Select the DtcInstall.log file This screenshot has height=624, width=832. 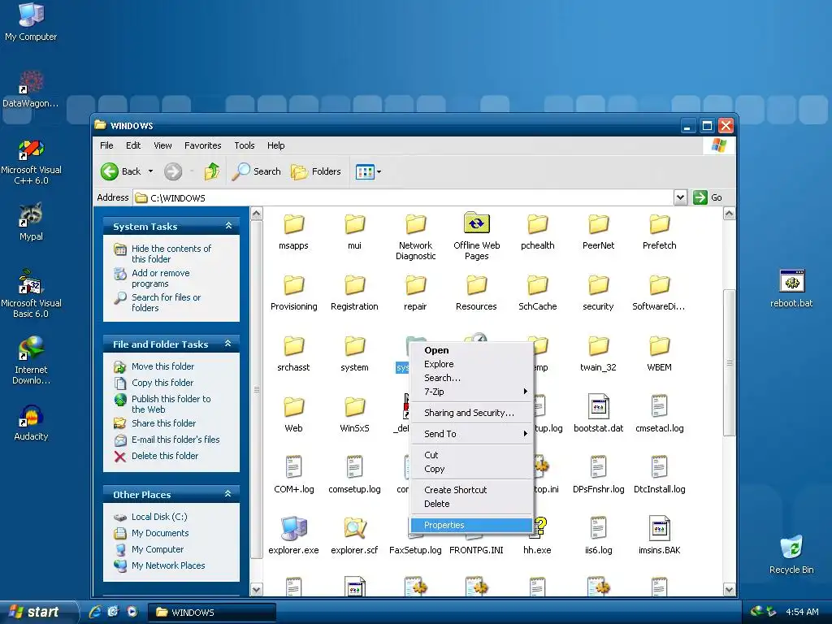[659, 474]
